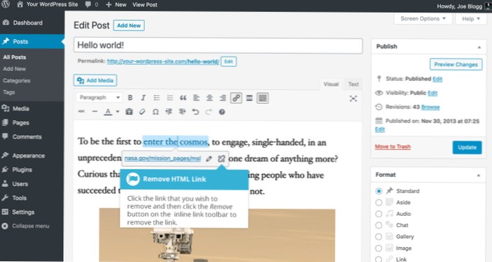Clear formatting with eraser icon
This screenshot has width=492, height=262.
click(x=142, y=111)
